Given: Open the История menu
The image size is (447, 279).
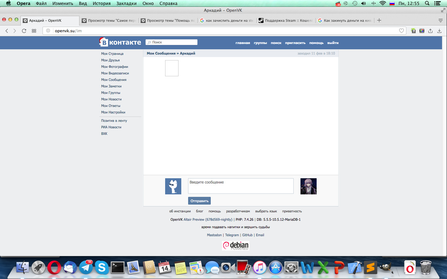Looking at the screenshot, I should click(102, 3).
